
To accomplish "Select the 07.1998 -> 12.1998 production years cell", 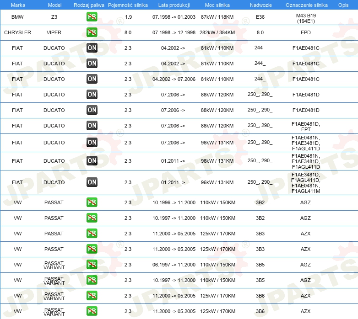I will 174,32.
